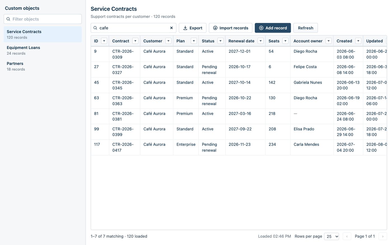Open the Renewal date column dropdown arrow
Screen dimensions: 392x245
point(260,41)
